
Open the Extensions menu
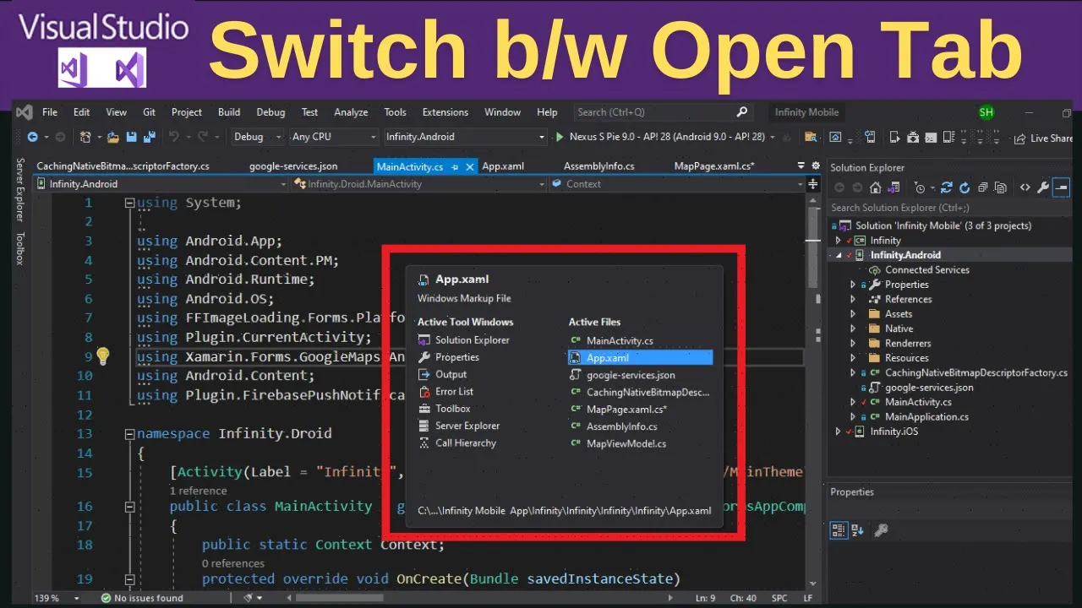point(445,112)
